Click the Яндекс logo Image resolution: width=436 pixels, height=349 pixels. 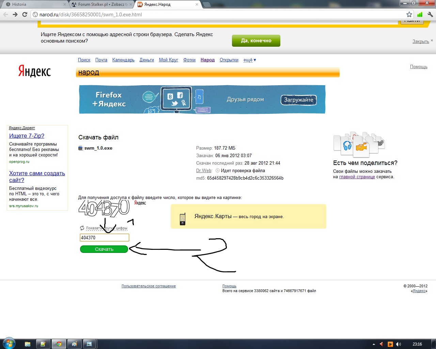[x=34, y=71]
